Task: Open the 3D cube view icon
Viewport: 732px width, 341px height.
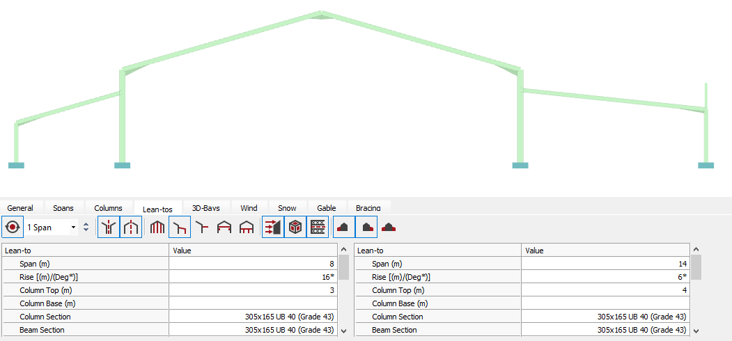Action: [x=295, y=228]
